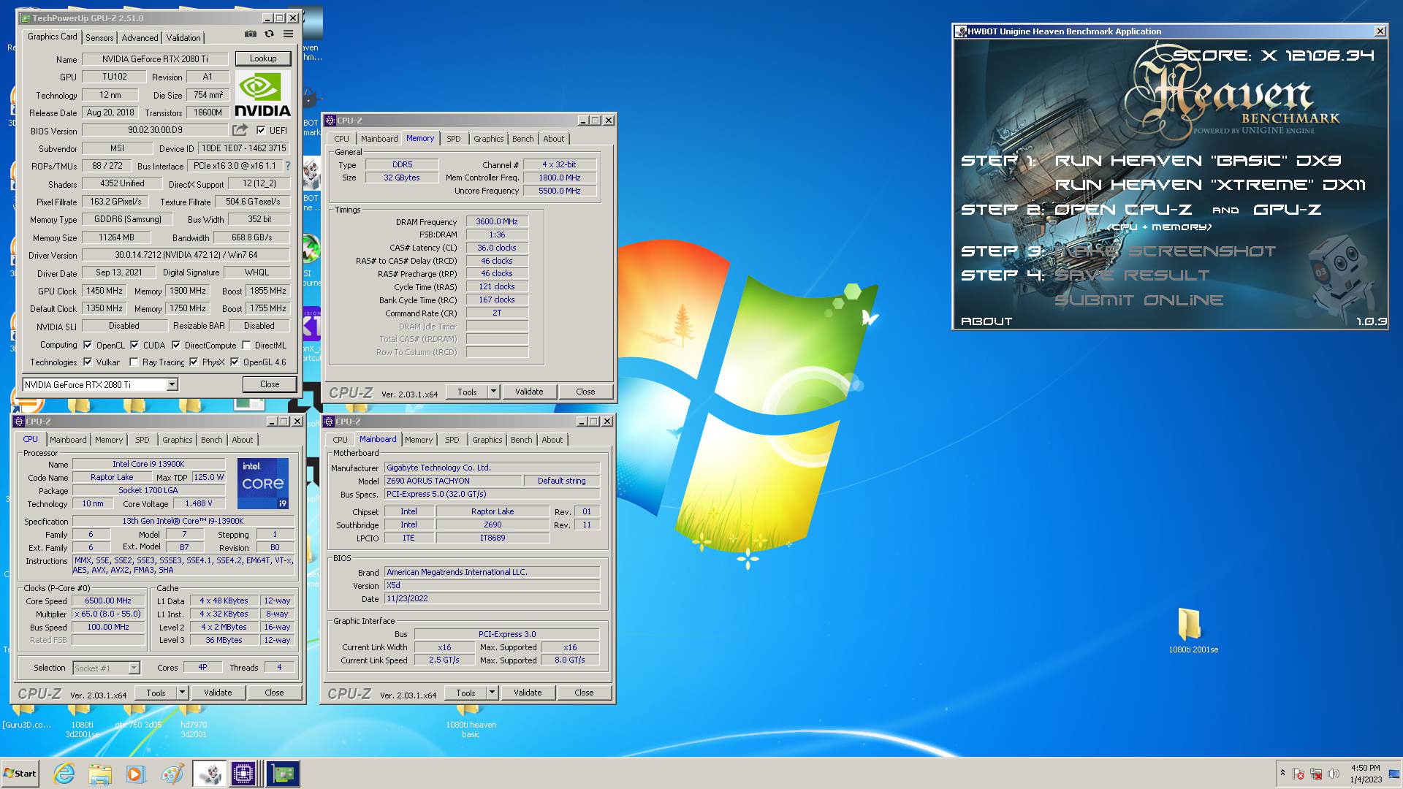
Task: Open Graphics tab in Mainboard CPU-Z window
Action: 487,440
